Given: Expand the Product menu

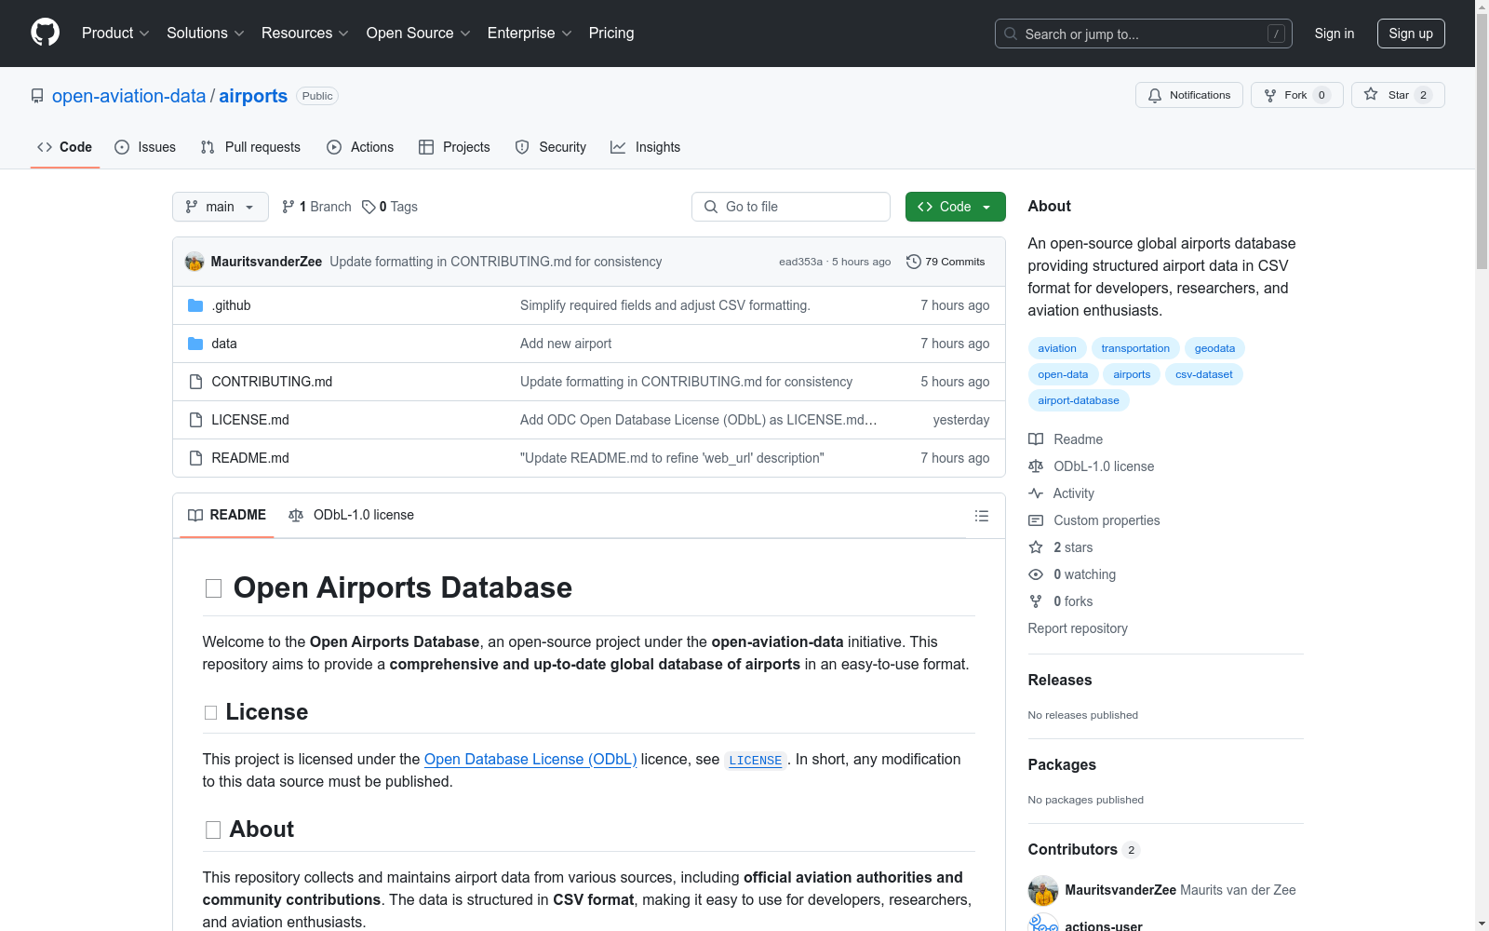Looking at the screenshot, I should [115, 34].
